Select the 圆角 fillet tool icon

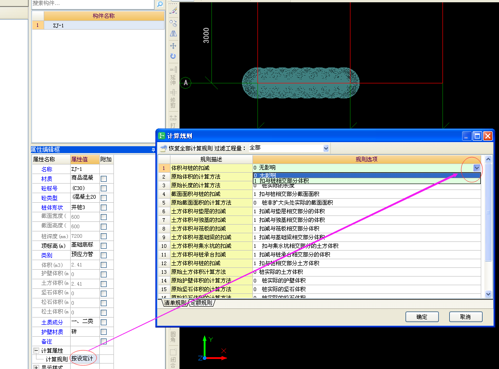tap(173, 337)
